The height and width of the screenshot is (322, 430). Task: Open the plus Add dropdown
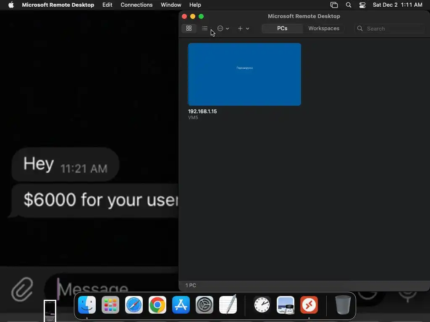pyautogui.click(x=243, y=28)
